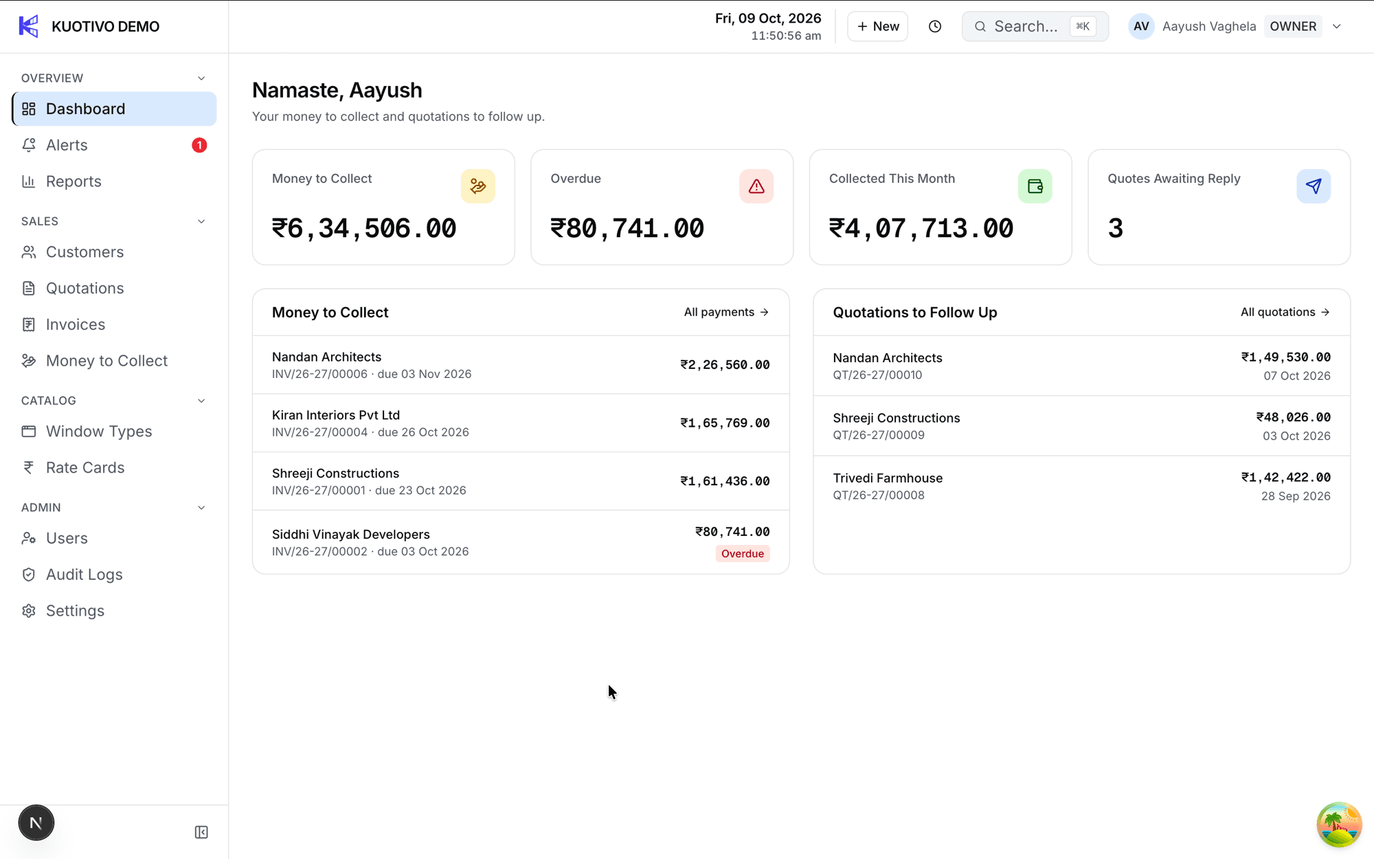
Task: Open Trivedi Farmhouse quotation QT/26-27/00008
Action: [x=1081, y=487]
